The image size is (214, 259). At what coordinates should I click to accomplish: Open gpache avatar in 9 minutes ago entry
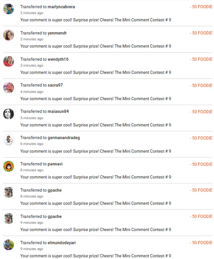tap(9, 219)
